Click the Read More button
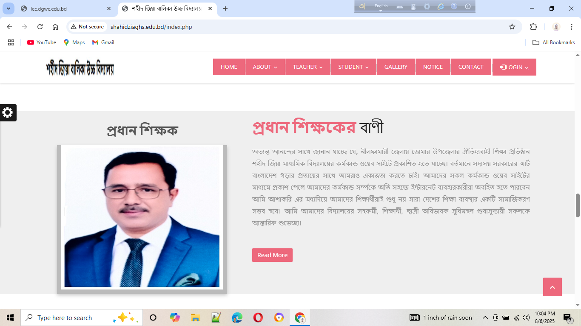Viewport: 581px width, 326px height. coord(272,255)
